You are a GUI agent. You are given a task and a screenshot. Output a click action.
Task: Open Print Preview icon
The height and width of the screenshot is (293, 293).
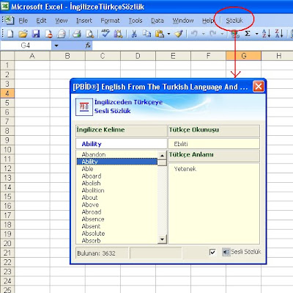click(x=89, y=34)
